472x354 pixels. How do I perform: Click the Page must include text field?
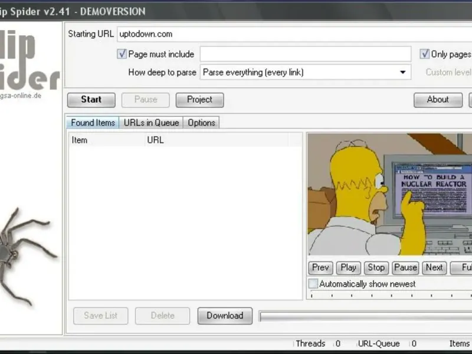point(306,54)
